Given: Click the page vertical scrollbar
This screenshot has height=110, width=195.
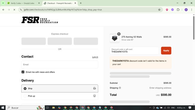Looking at the screenshot, I should click(x=194, y=28).
